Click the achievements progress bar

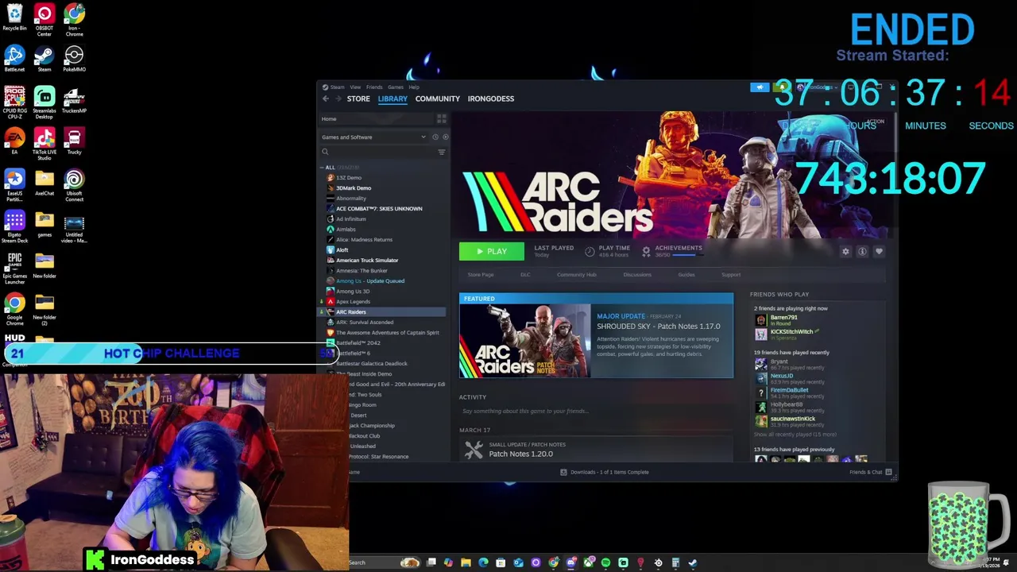click(688, 255)
